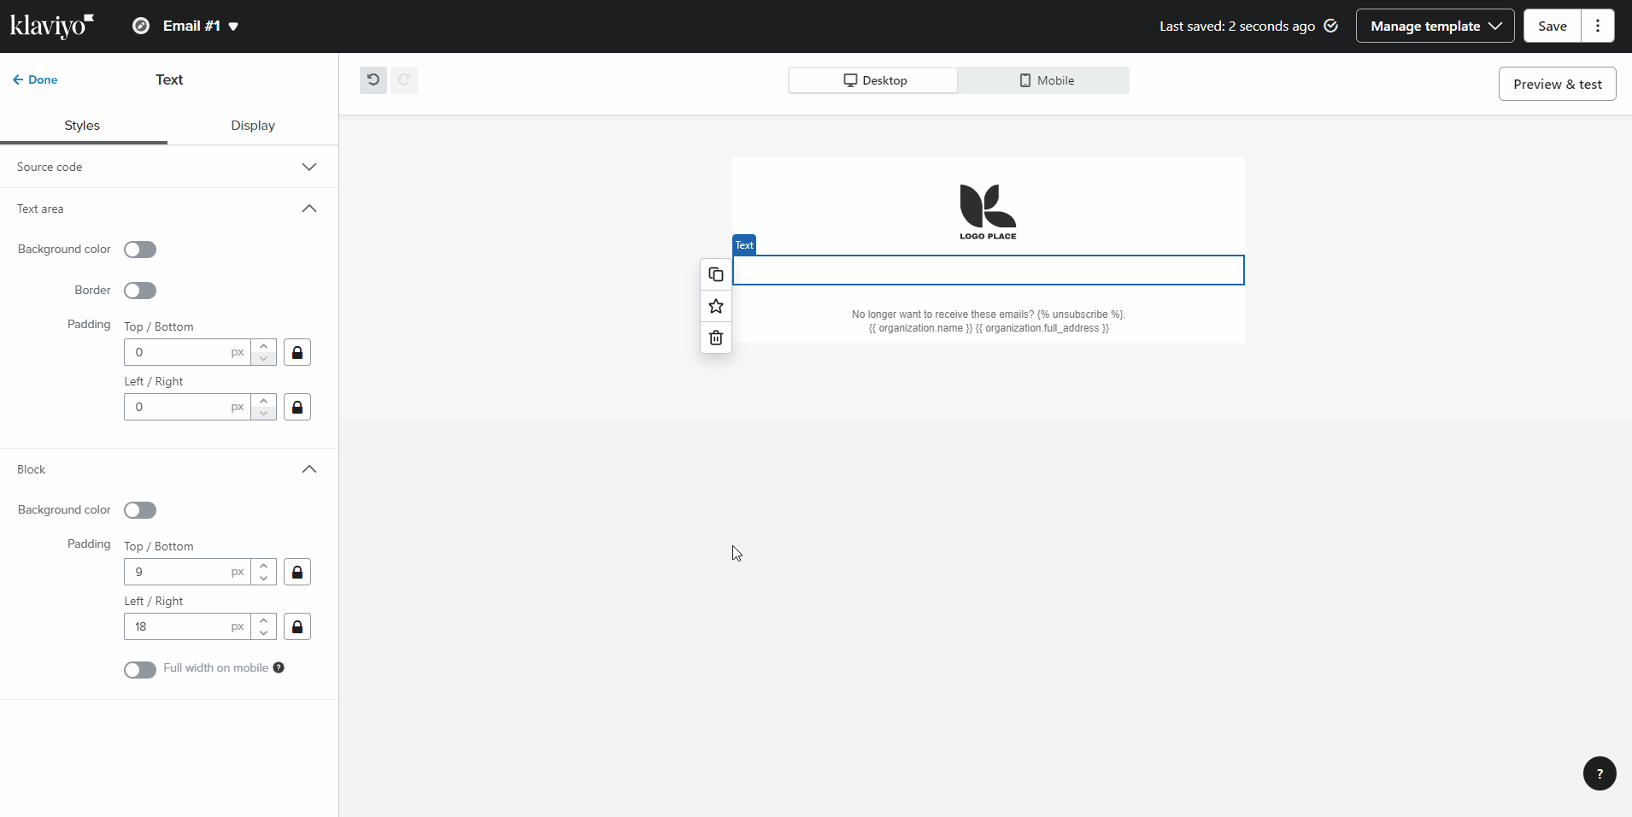Image resolution: width=1632 pixels, height=817 pixels.
Task: Switch to Desktop preview
Action: 873,80
